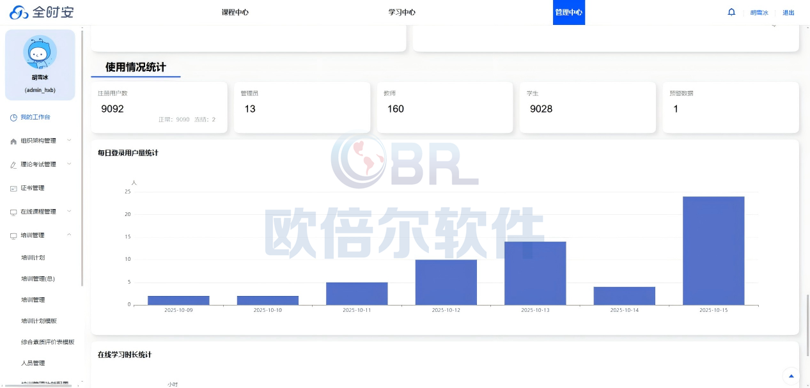Expand the 理论考试管理 submenu chevron
This screenshot has height=388, width=810.
(69, 164)
